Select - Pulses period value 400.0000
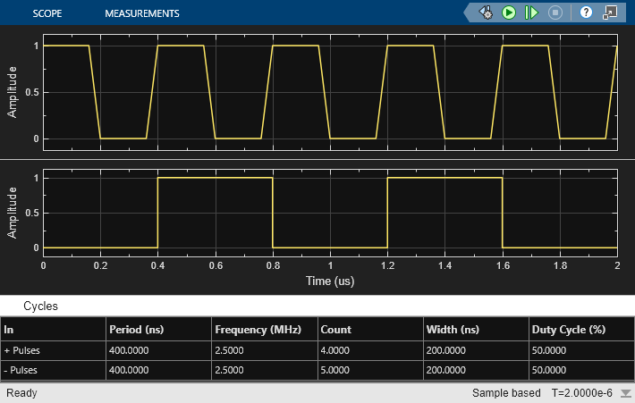Screen dimensions: 635x403 [129, 370]
